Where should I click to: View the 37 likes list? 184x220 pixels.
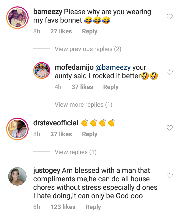point(82,87)
